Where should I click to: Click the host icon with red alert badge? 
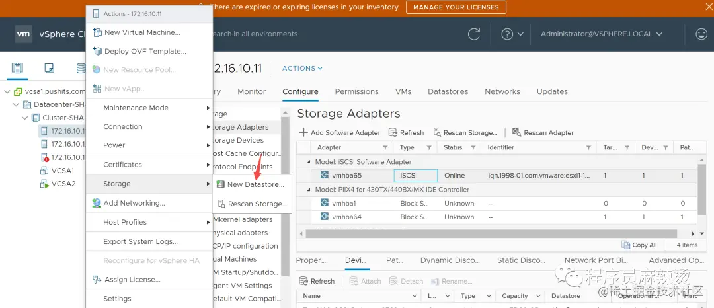pos(45,157)
